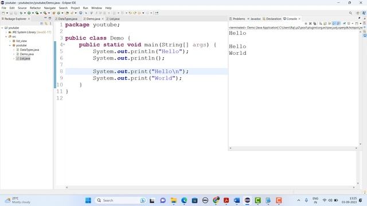The width and height of the screenshot is (367, 206).
Task: Click the Terminate icon in Console toolbar
Action: (306, 23)
